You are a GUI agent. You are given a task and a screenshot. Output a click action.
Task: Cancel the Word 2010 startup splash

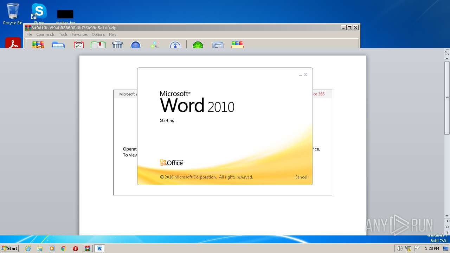coord(301,177)
